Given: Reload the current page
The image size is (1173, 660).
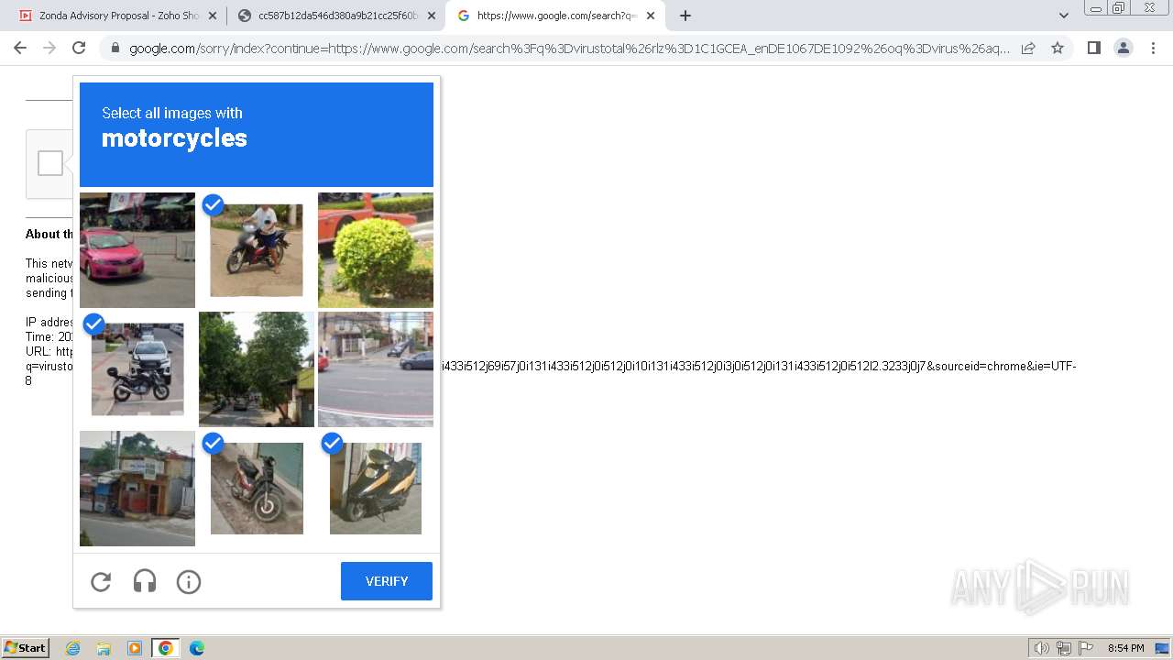Looking at the screenshot, I should tap(79, 48).
